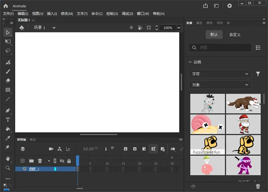Select the Hand tool

(x=8, y=158)
